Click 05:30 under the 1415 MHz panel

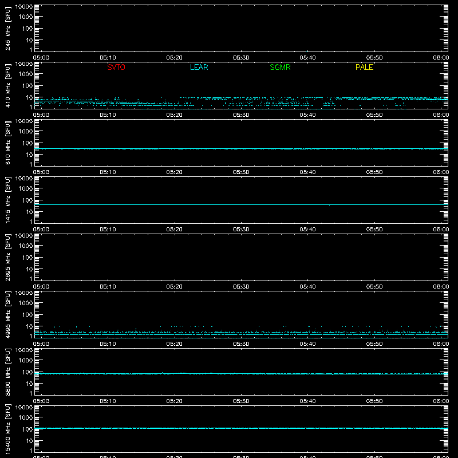pyautogui.click(x=241, y=230)
